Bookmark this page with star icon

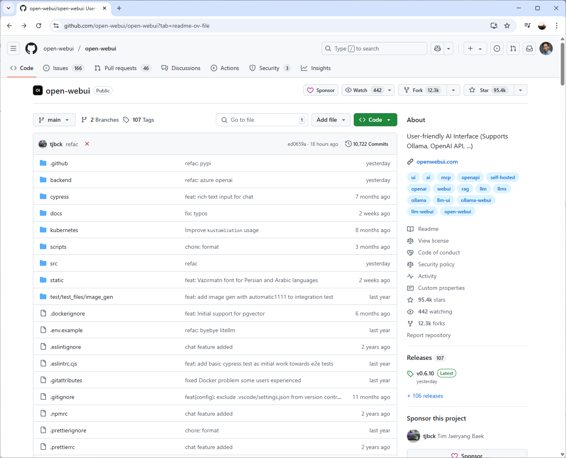(x=507, y=26)
